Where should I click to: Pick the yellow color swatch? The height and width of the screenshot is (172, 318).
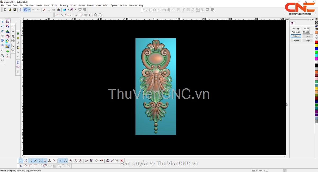[316, 46]
